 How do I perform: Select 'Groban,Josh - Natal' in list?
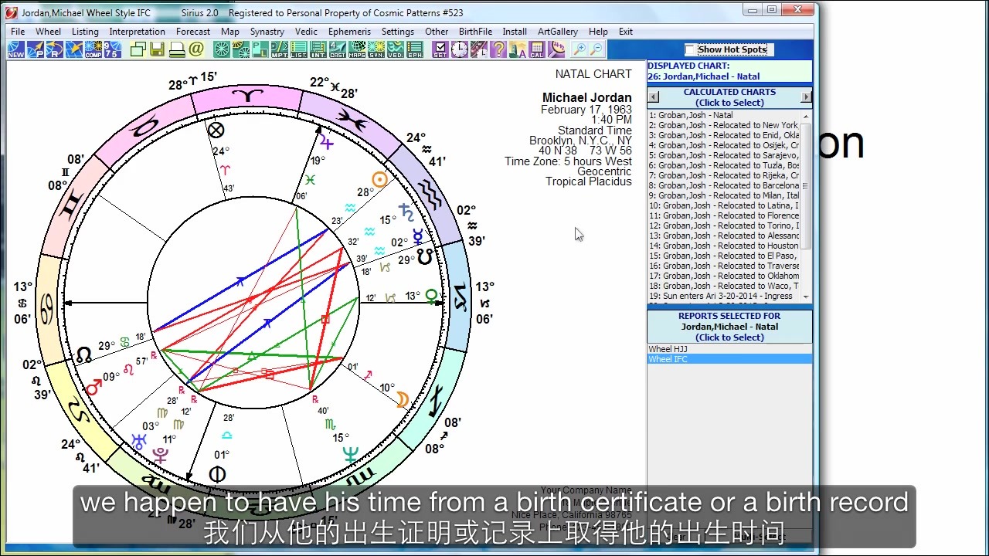pyautogui.click(x=724, y=115)
